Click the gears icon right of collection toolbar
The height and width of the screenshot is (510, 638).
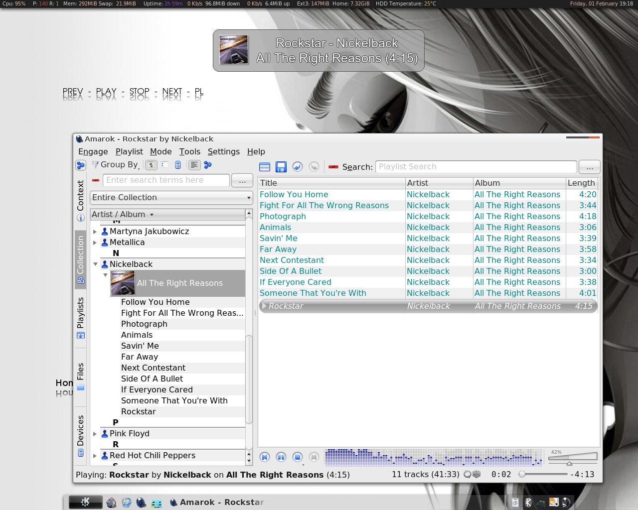[x=208, y=165]
